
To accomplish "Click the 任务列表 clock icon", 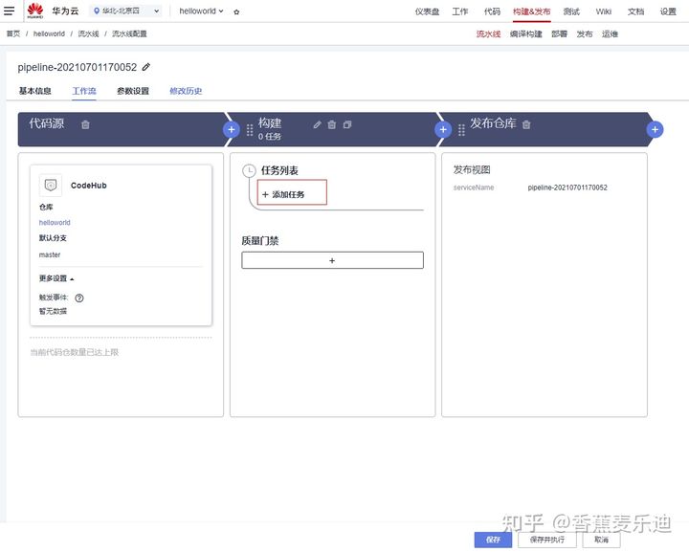I will point(249,171).
